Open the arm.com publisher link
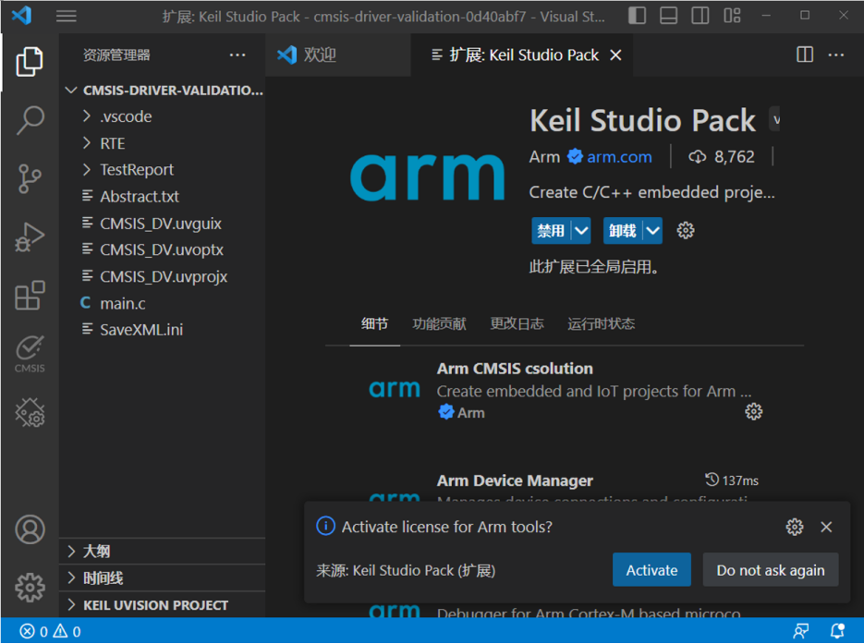The image size is (864, 644). coord(618,157)
